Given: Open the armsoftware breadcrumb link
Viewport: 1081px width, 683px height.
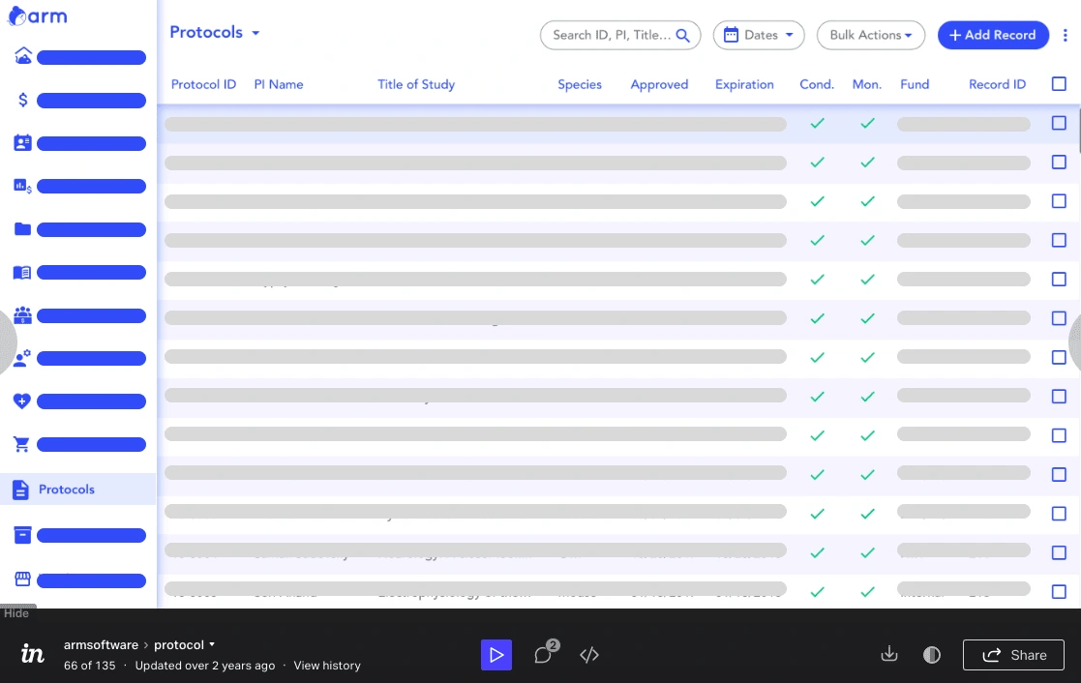Looking at the screenshot, I should (x=101, y=644).
